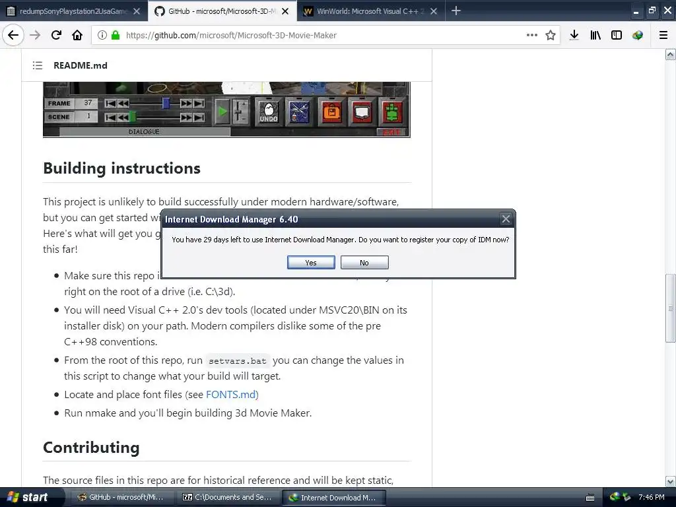Go back to previous page
The width and height of the screenshot is (676, 507).
point(13,35)
